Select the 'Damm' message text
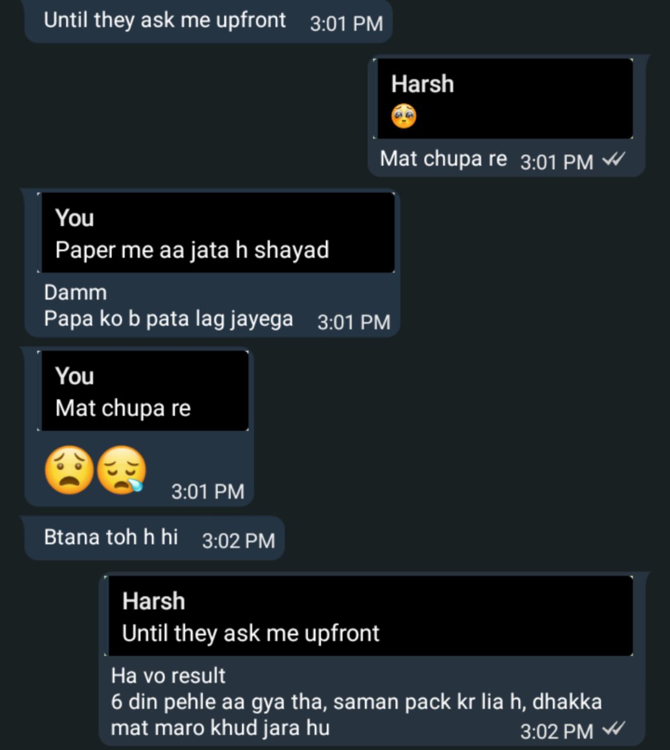 point(76,292)
